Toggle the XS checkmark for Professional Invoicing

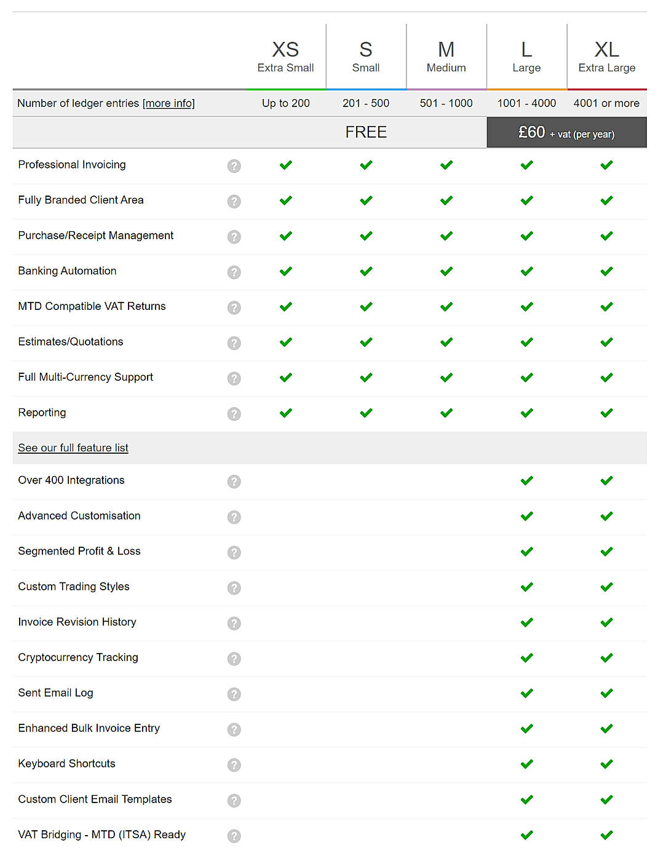(285, 165)
